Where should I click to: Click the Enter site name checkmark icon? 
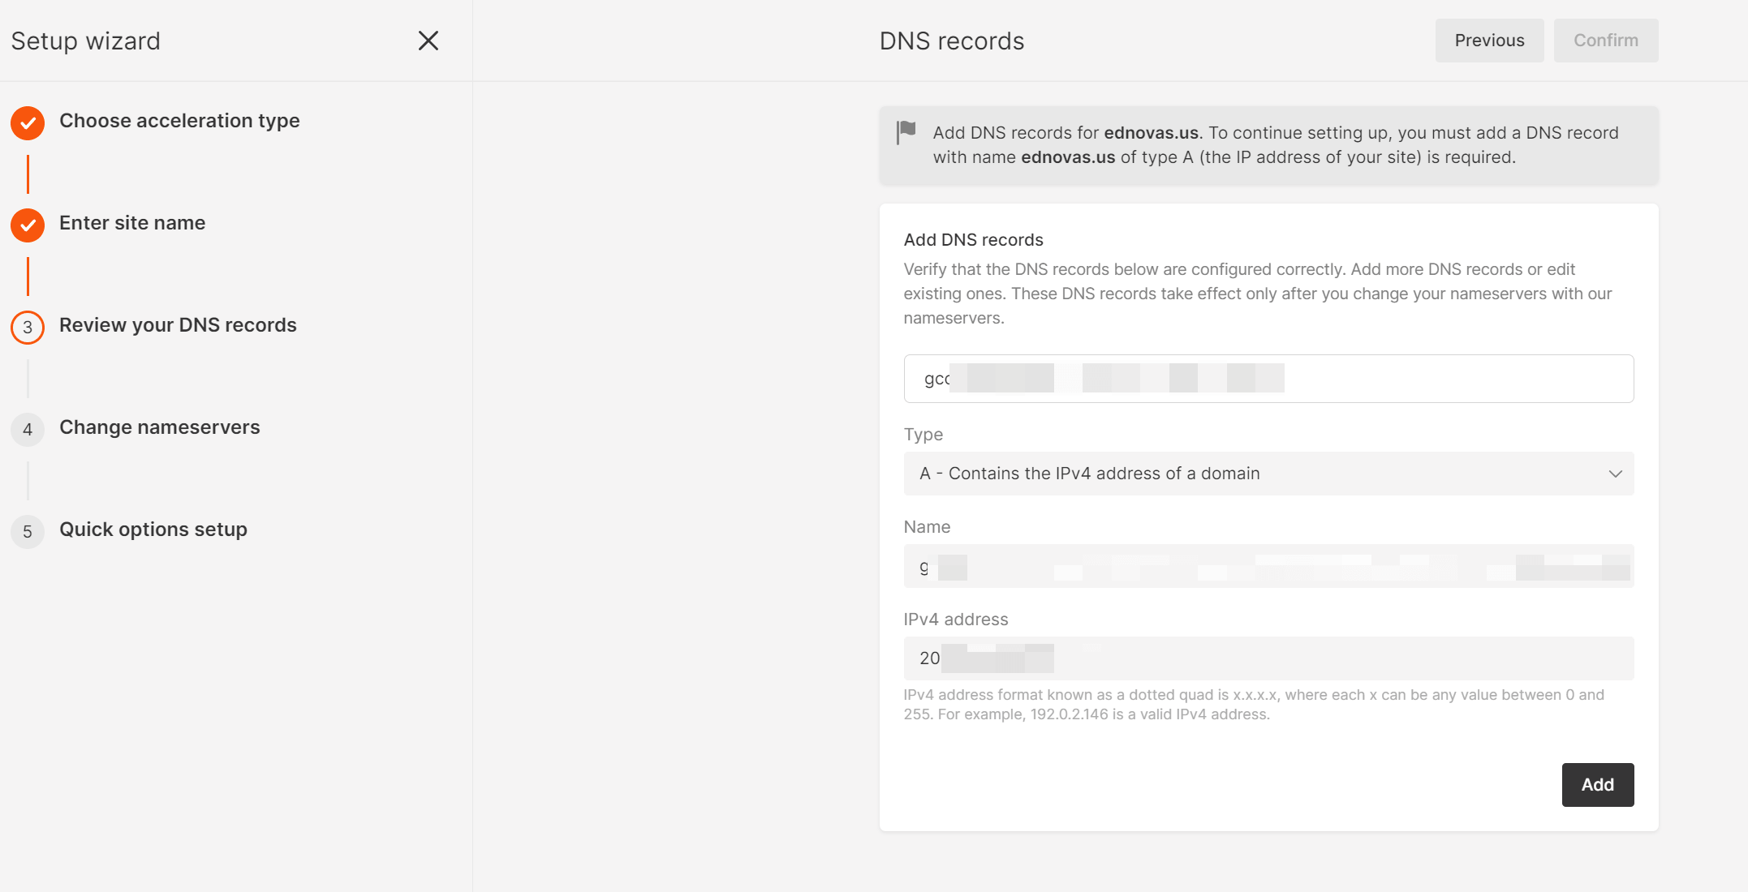pyautogui.click(x=28, y=225)
